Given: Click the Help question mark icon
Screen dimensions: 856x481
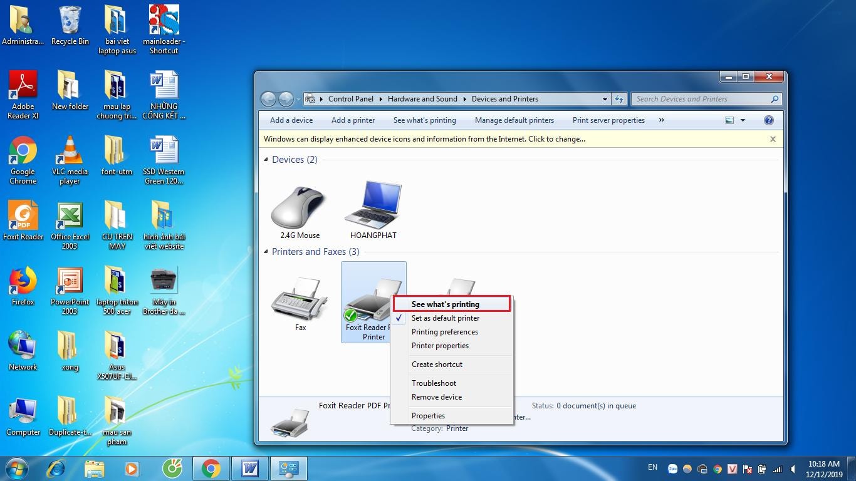Looking at the screenshot, I should (x=768, y=120).
